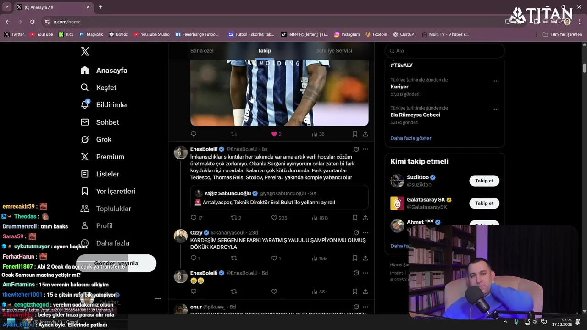View 56 views on emoji post
This screenshot has width=587, height=330.
tap(318, 291)
